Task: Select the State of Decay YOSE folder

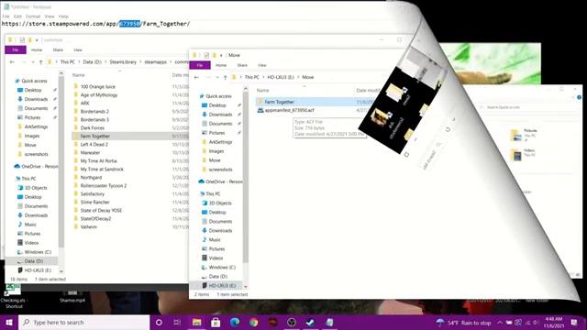Action: point(101,210)
